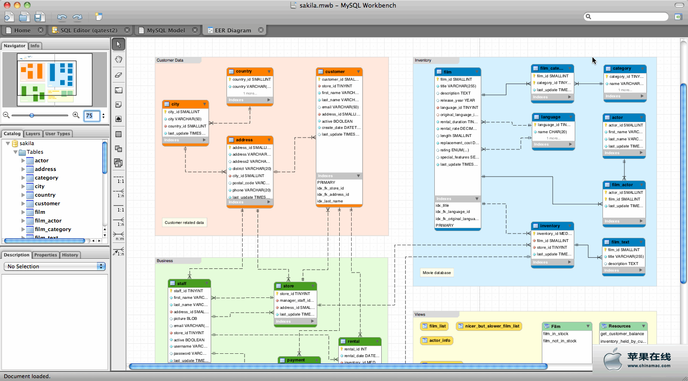
Task: Collapse Indexes section of customer table
Action: [x=358, y=176]
